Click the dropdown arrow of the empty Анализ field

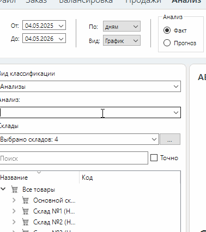tap(176, 113)
